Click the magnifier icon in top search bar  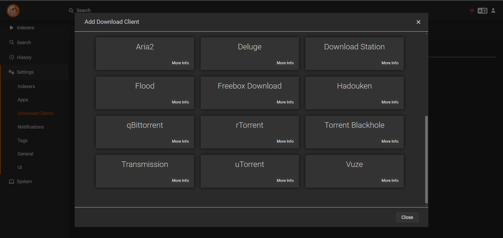pyautogui.click(x=71, y=11)
